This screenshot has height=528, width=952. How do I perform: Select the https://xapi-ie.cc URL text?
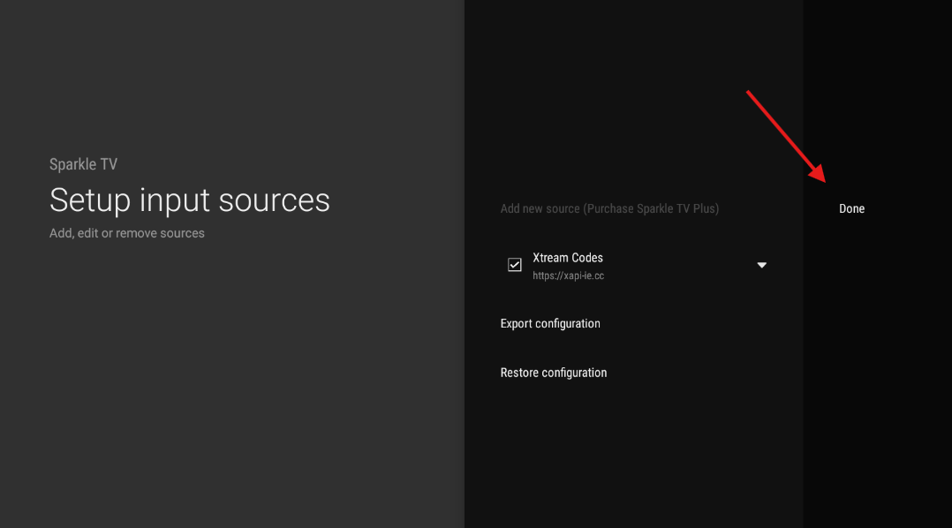pyautogui.click(x=569, y=275)
